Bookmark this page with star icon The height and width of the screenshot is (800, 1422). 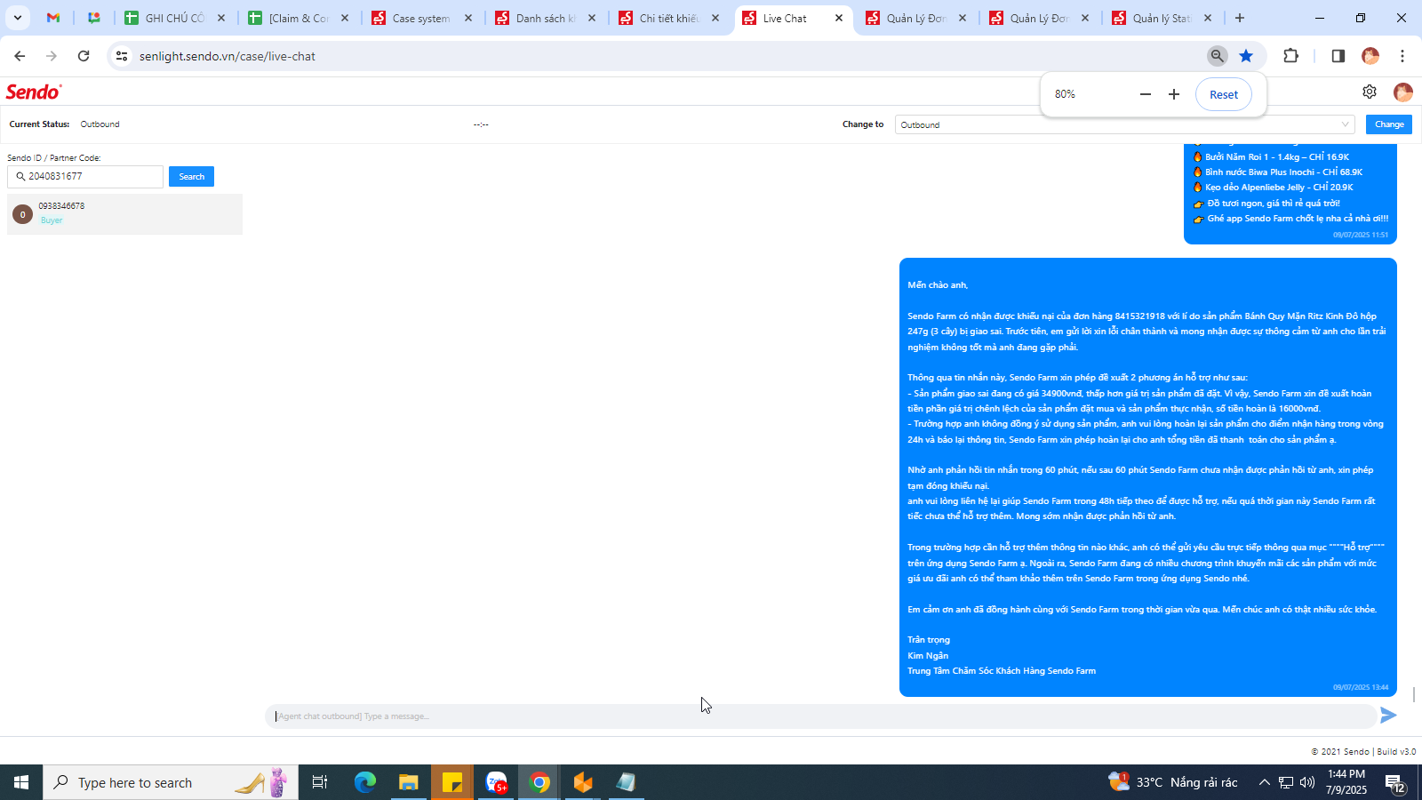tap(1246, 56)
